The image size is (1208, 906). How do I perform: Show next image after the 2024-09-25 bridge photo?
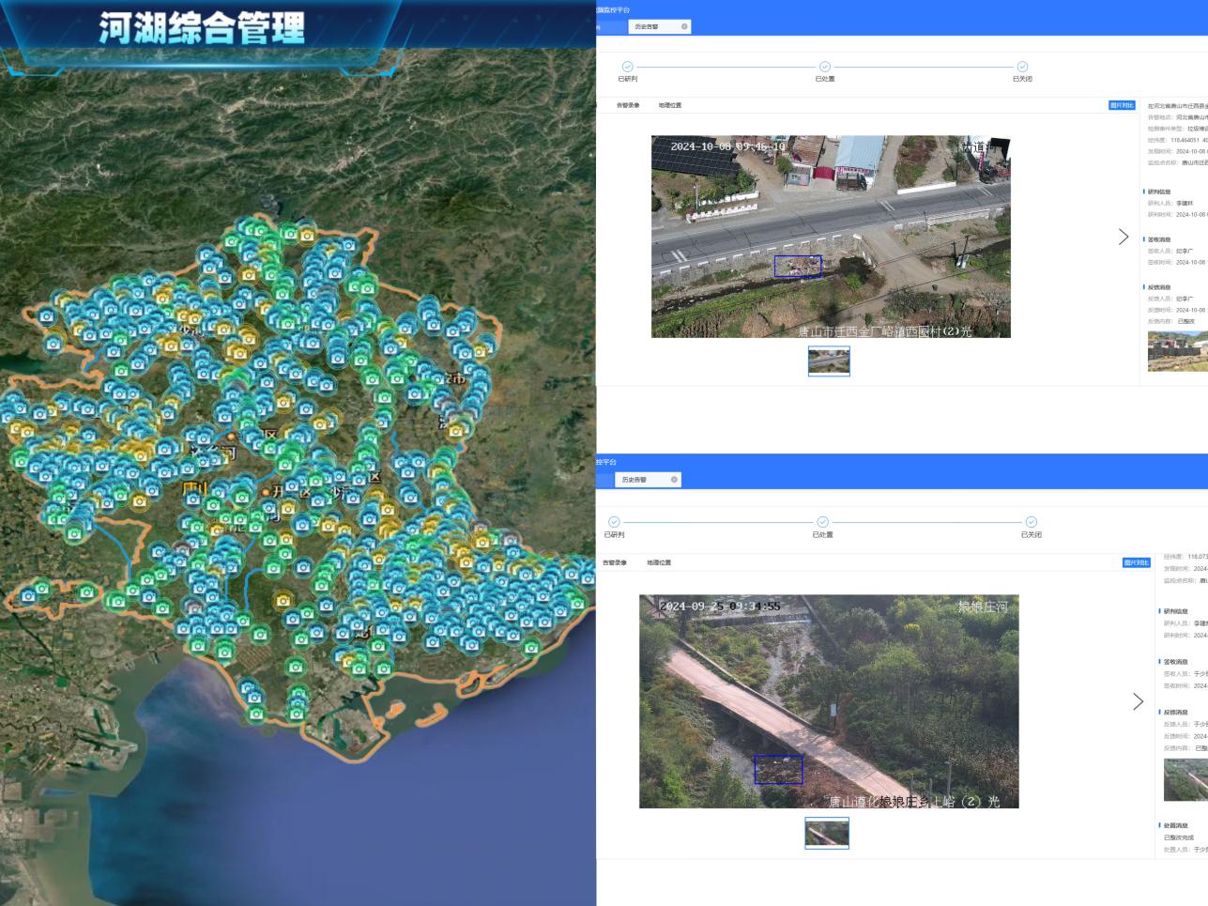coord(1138,701)
